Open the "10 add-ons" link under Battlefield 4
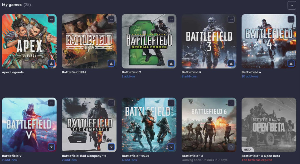The height and width of the screenshot is (164, 300). click(250, 76)
